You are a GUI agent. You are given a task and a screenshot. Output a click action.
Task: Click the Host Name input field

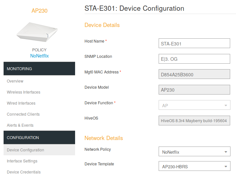(194, 44)
